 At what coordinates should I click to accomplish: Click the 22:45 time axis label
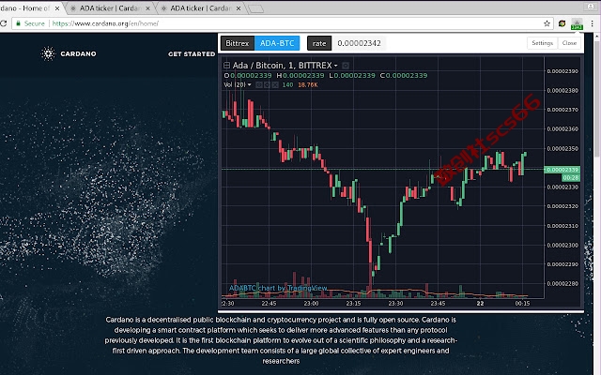(269, 304)
